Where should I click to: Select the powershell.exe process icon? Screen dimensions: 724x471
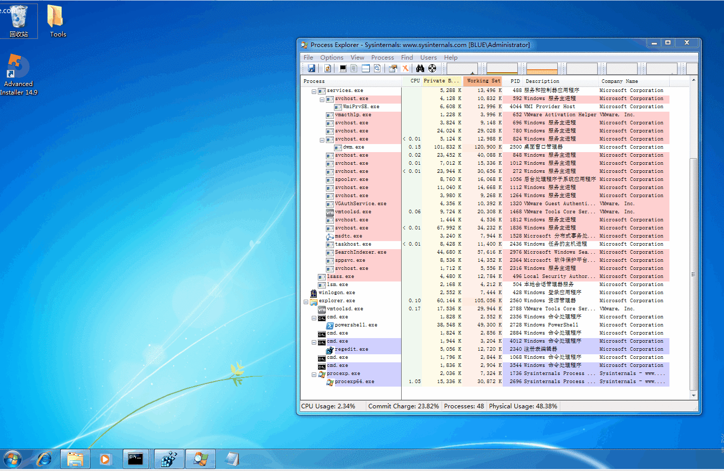tap(330, 325)
